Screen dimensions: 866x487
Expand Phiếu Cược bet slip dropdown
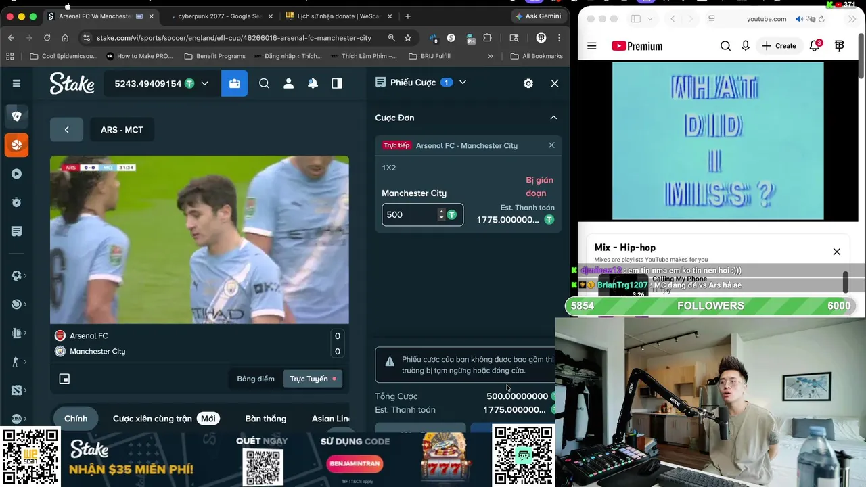pyautogui.click(x=463, y=83)
